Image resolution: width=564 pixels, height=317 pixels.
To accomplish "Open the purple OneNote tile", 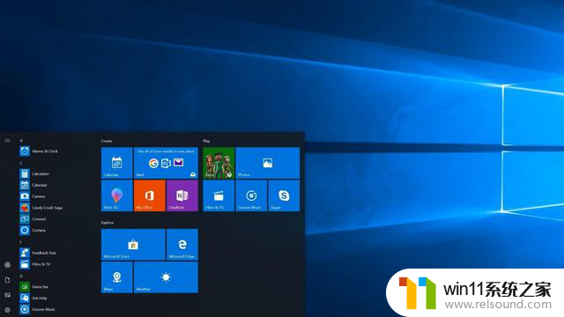I will (x=182, y=195).
